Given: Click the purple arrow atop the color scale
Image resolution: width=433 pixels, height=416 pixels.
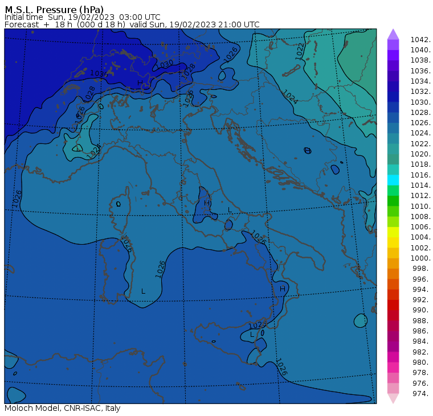Looking at the screenshot, I should coord(393,35).
